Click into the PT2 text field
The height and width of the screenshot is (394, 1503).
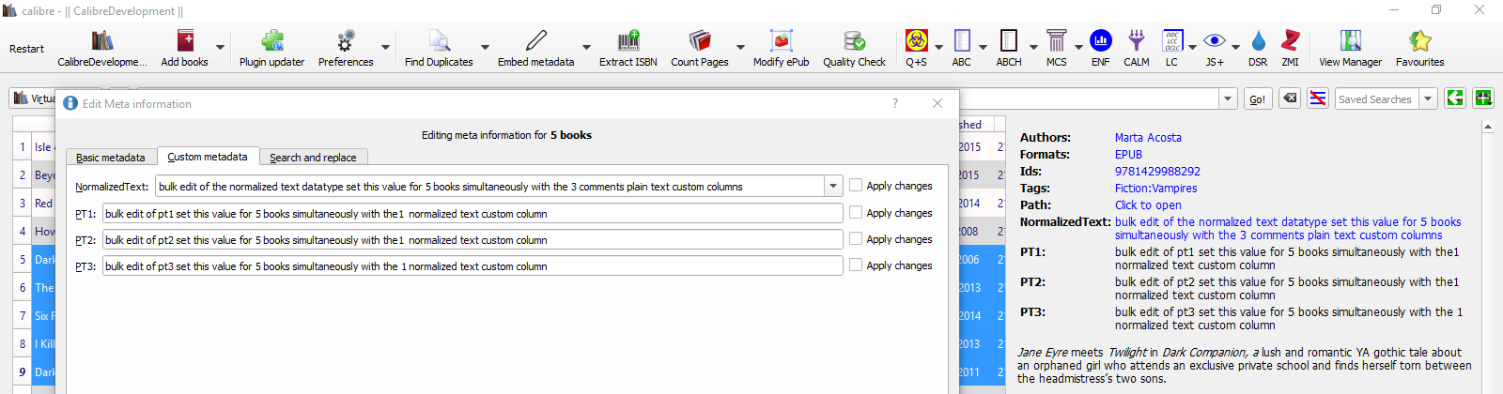472,240
